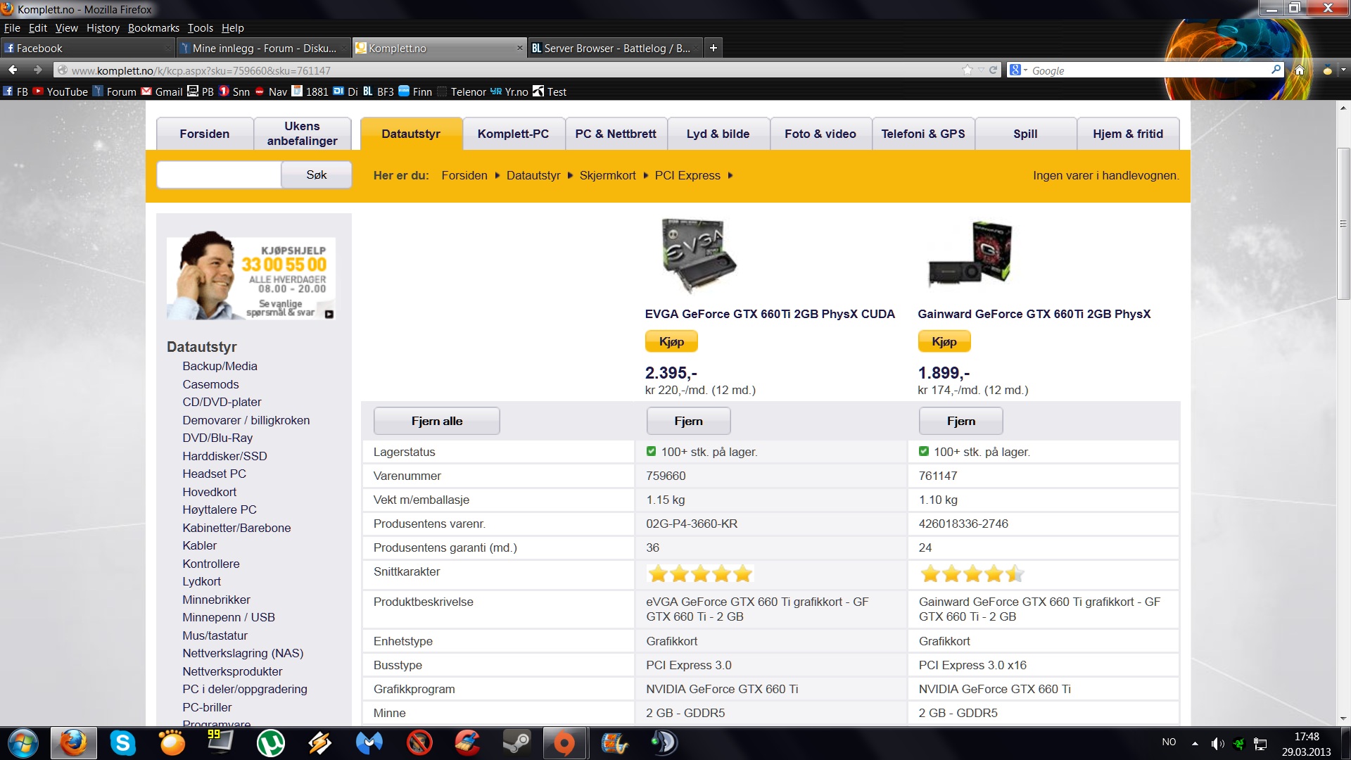
Task: Open uTorrent from the taskbar
Action: click(270, 743)
